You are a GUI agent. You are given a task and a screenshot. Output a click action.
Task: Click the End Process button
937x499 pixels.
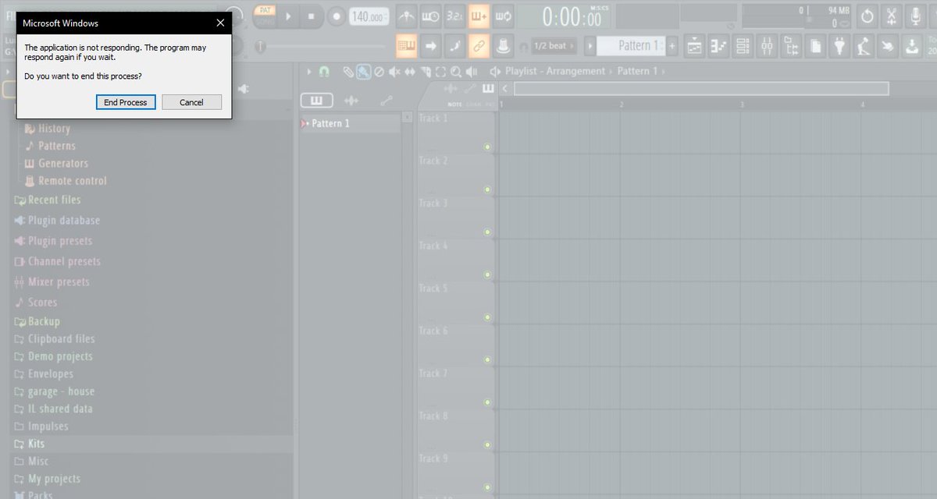click(126, 102)
